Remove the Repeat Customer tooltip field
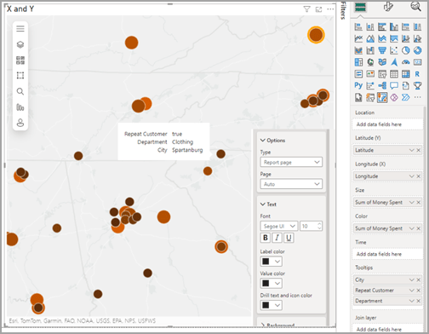The image size is (429, 334). (x=419, y=291)
